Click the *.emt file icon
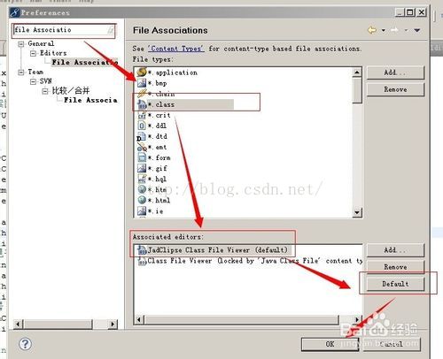The height and width of the screenshot is (359, 443). click(x=142, y=147)
